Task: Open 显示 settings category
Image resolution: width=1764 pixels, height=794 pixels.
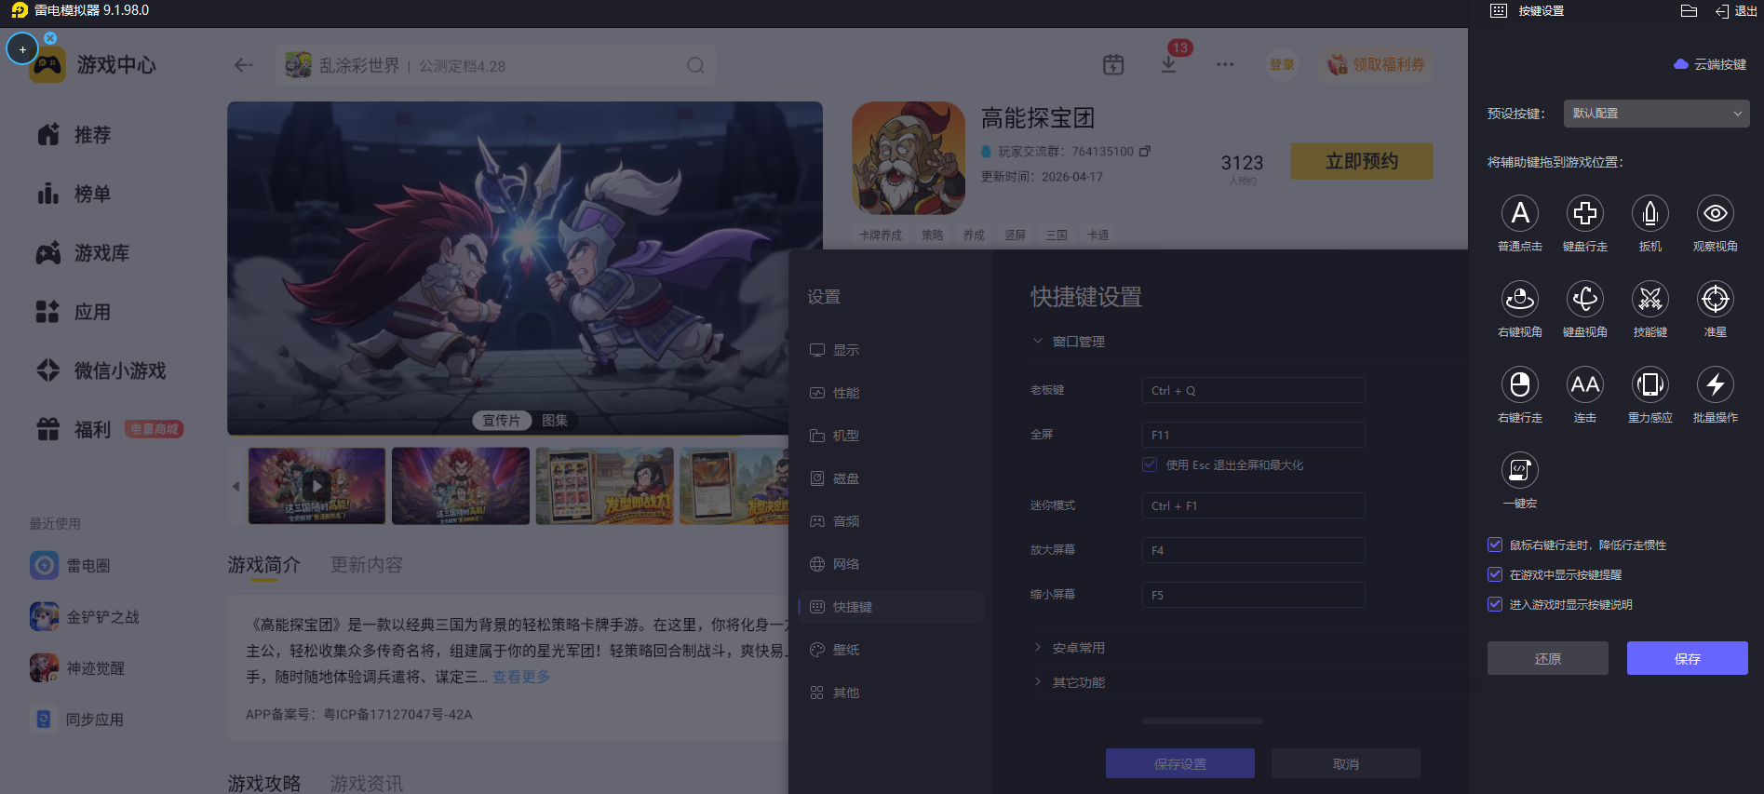Action: (x=891, y=350)
